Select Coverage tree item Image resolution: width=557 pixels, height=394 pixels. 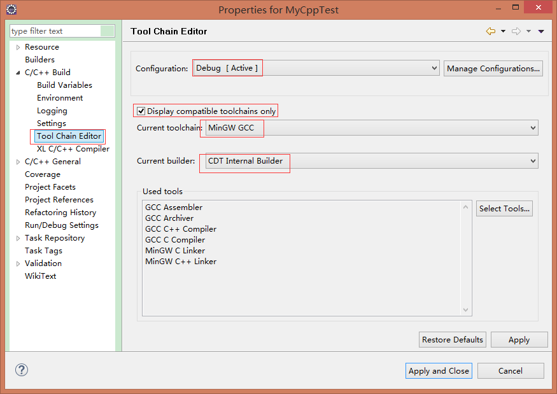(x=43, y=174)
